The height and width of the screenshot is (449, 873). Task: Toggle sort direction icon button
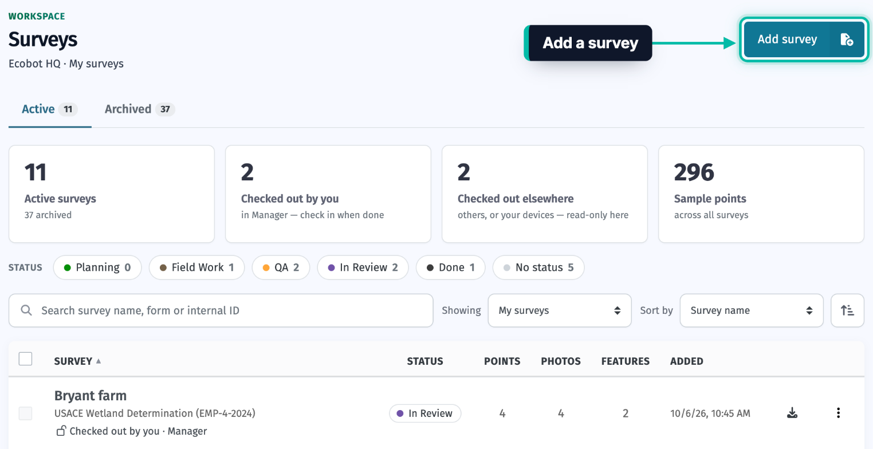click(847, 310)
